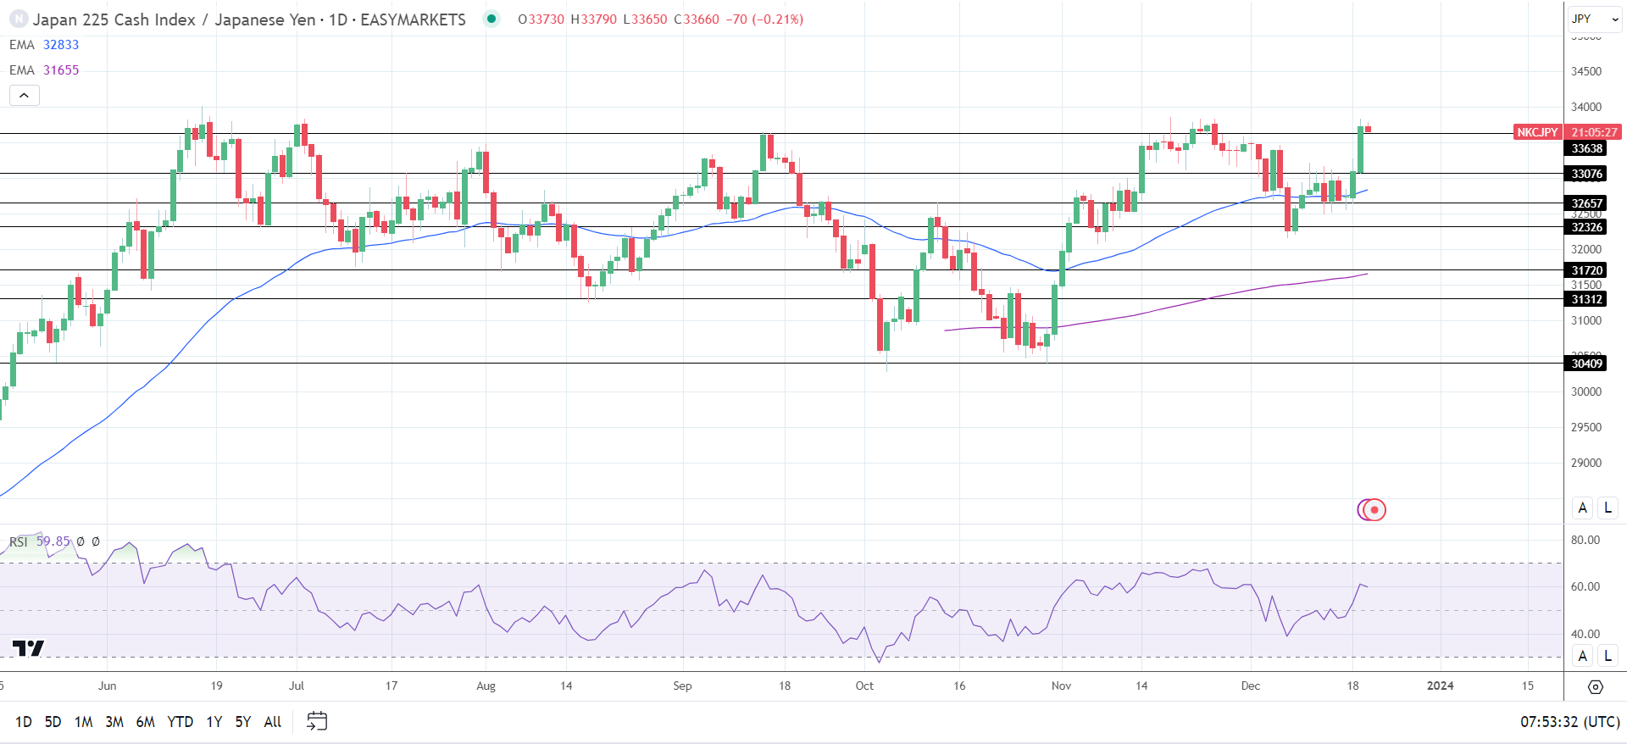Select the 5Y time range
The image size is (1627, 744).
[x=243, y=722]
